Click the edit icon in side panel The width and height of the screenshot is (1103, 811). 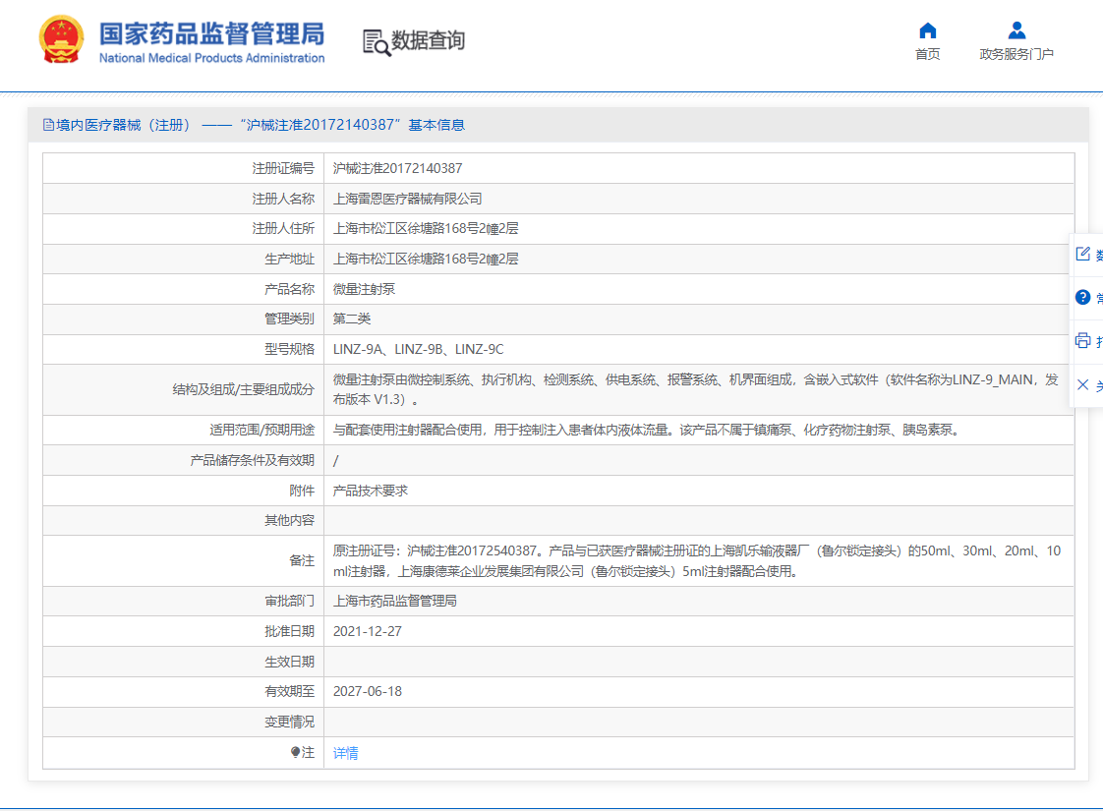click(1082, 254)
